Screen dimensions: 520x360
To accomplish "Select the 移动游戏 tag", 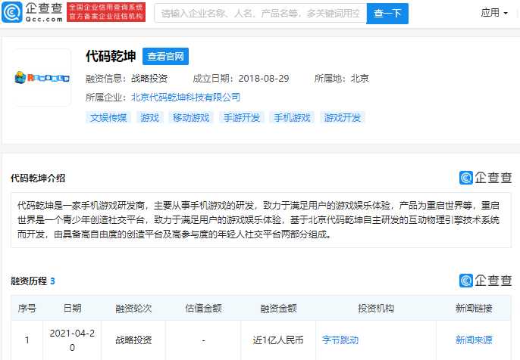I will click(191, 117).
